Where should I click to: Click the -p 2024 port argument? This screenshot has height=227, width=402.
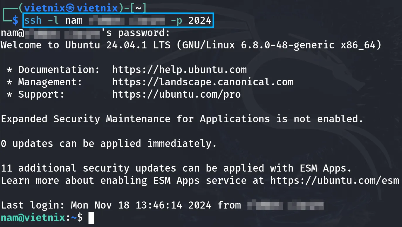pos(191,21)
